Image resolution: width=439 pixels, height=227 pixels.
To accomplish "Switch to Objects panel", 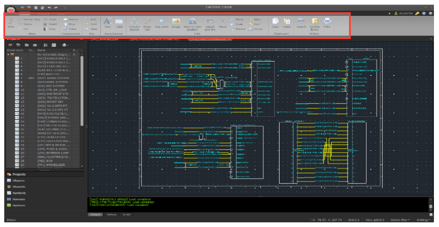I will [45, 181].
